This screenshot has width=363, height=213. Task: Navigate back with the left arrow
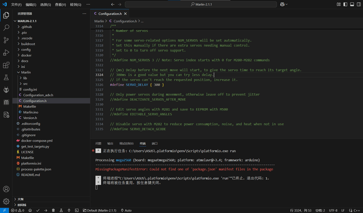pos(113,4)
